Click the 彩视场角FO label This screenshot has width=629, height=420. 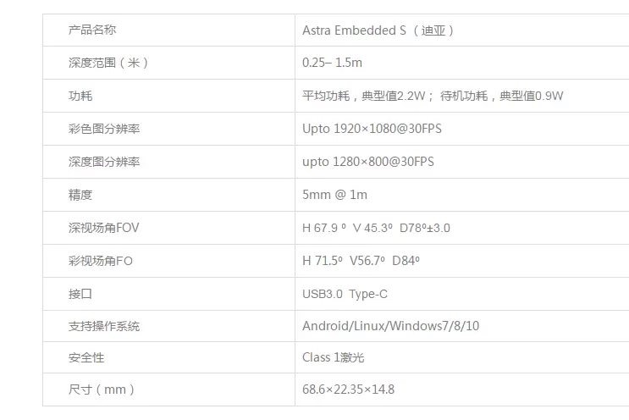(101, 261)
